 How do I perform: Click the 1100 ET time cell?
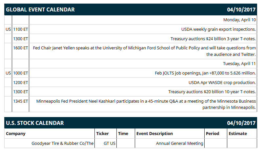(x=21, y=29)
